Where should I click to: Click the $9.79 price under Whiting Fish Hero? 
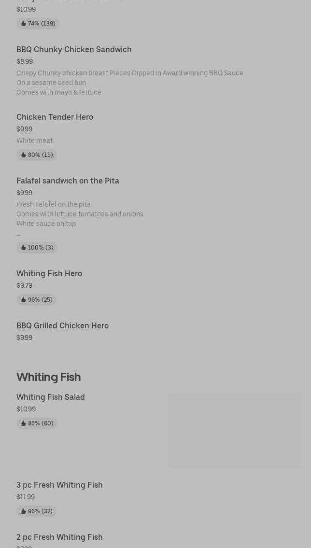tap(24, 285)
